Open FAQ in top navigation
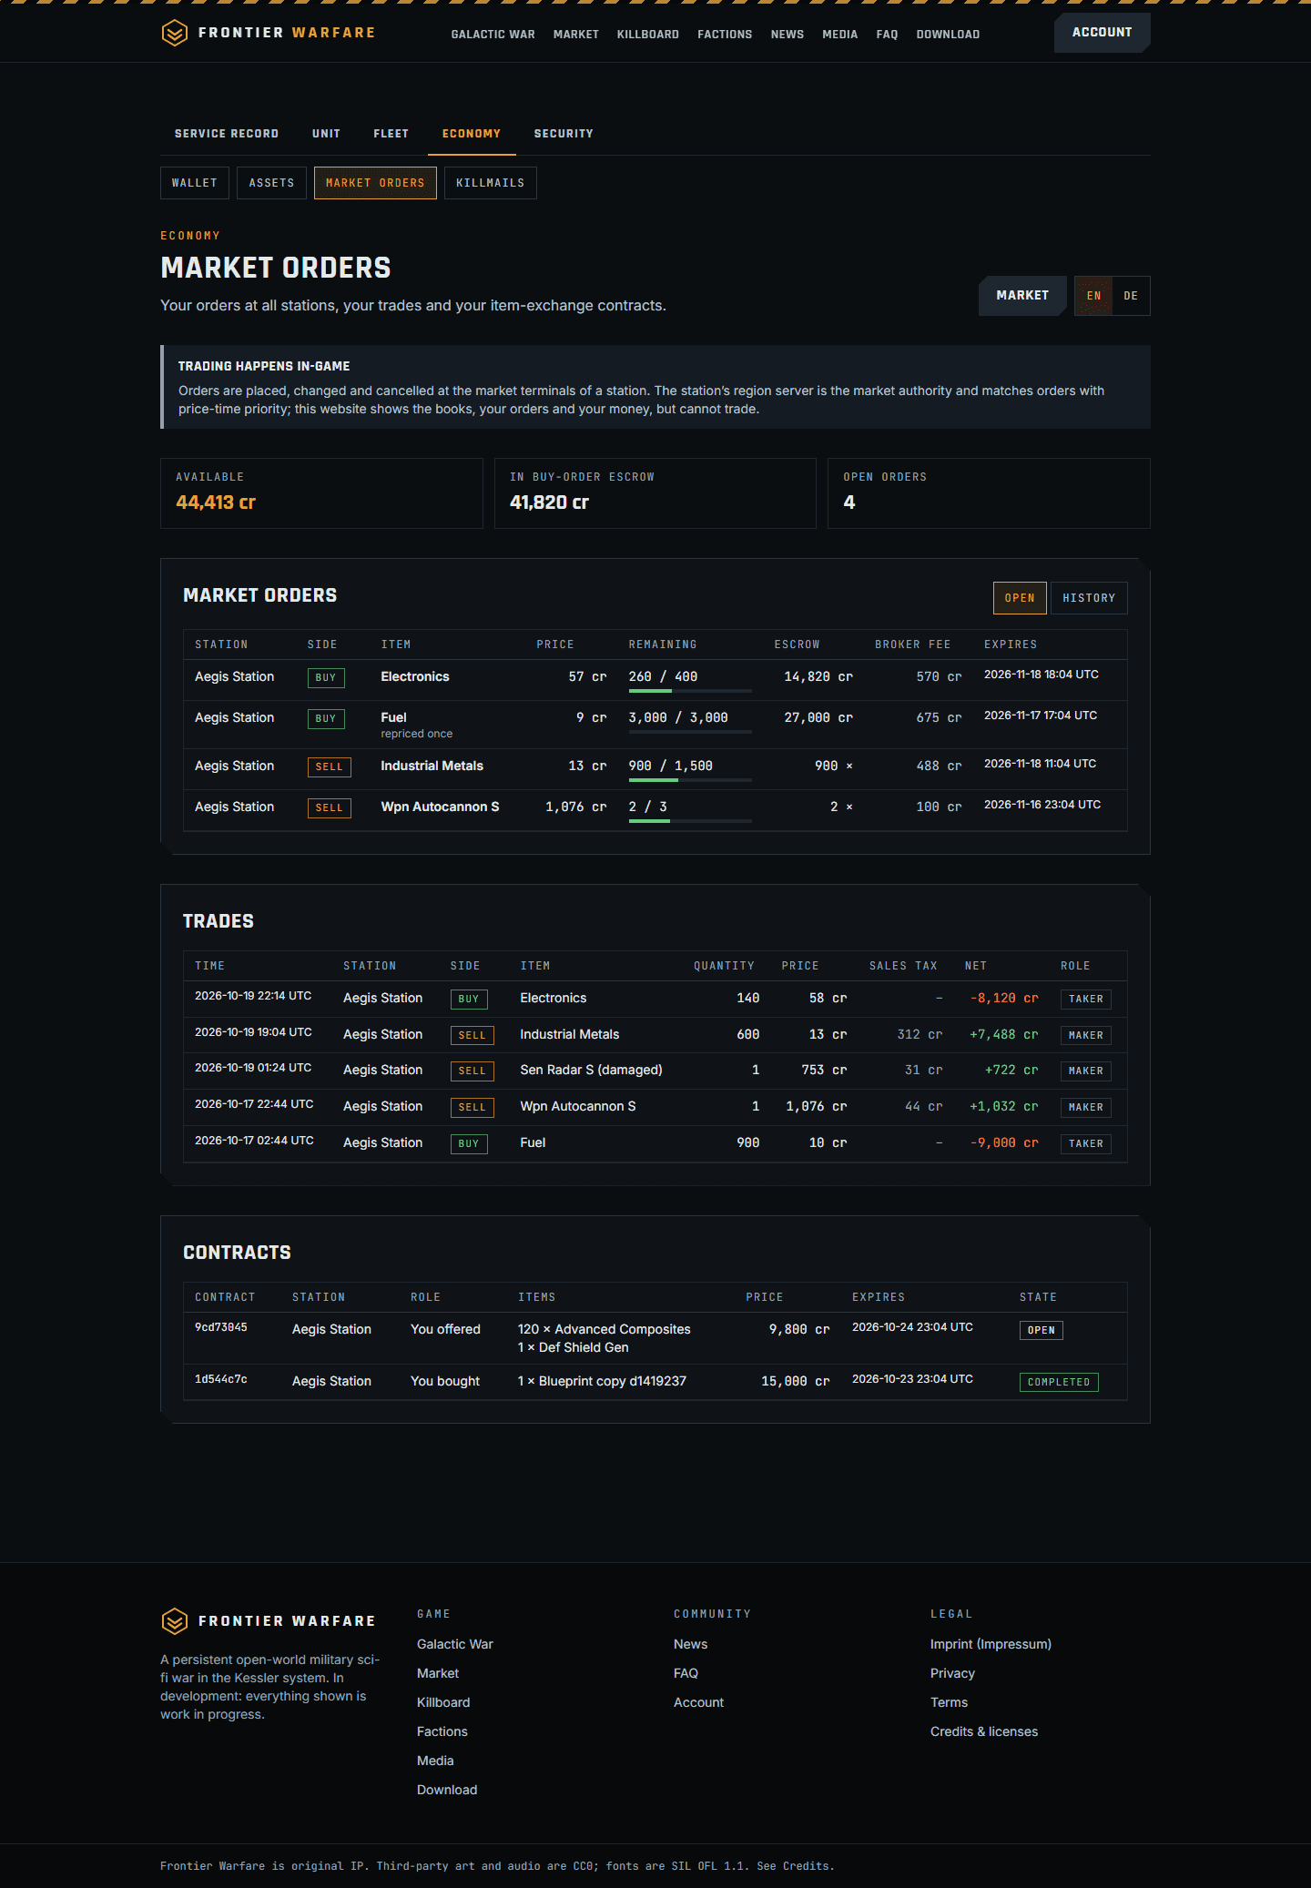Image resolution: width=1311 pixels, height=1888 pixels. click(887, 35)
